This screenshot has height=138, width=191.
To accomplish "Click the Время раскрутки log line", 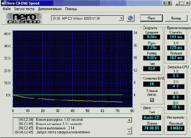I will 51,120.
